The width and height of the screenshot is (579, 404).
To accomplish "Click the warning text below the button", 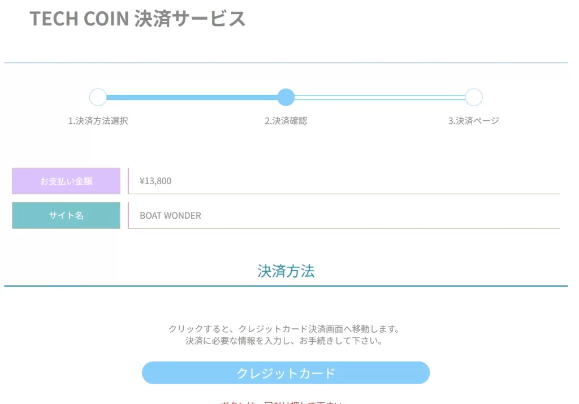I will tap(286, 402).
